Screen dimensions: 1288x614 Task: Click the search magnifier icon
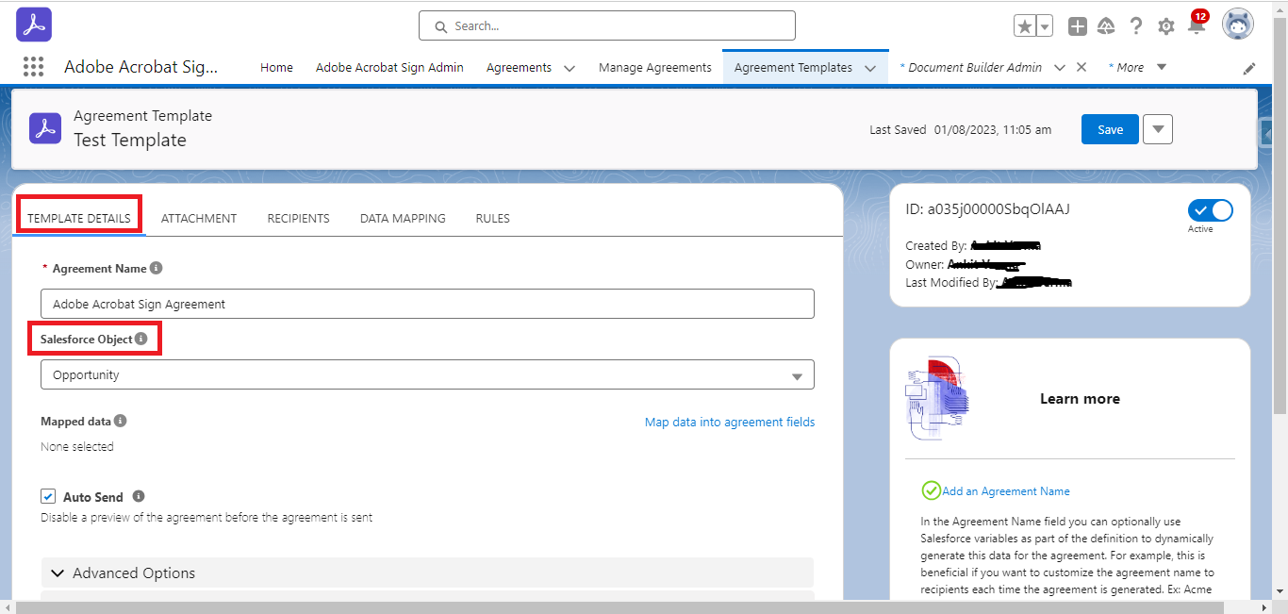coord(440,26)
